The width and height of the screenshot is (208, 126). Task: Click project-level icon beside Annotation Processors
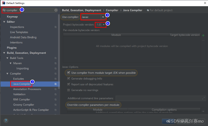[x=56, y=89]
